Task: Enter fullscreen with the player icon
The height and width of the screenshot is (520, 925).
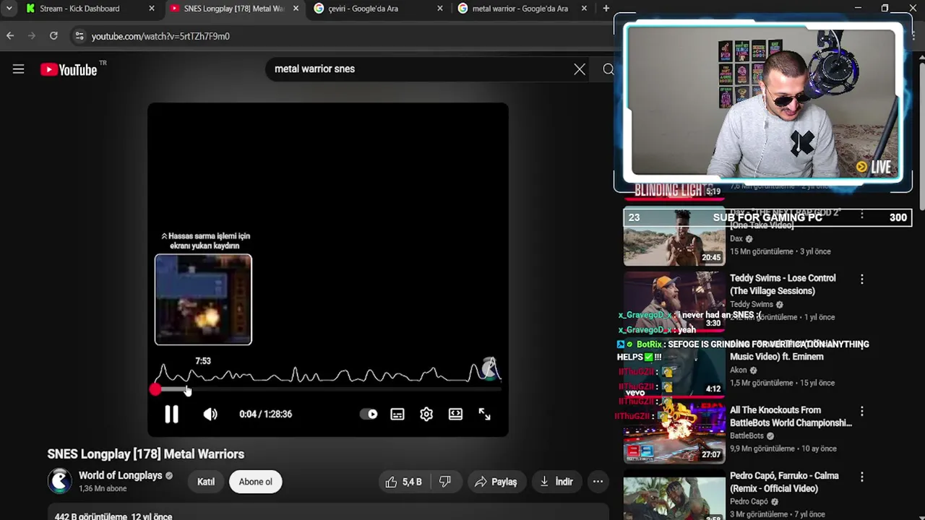Action: [x=484, y=414]
